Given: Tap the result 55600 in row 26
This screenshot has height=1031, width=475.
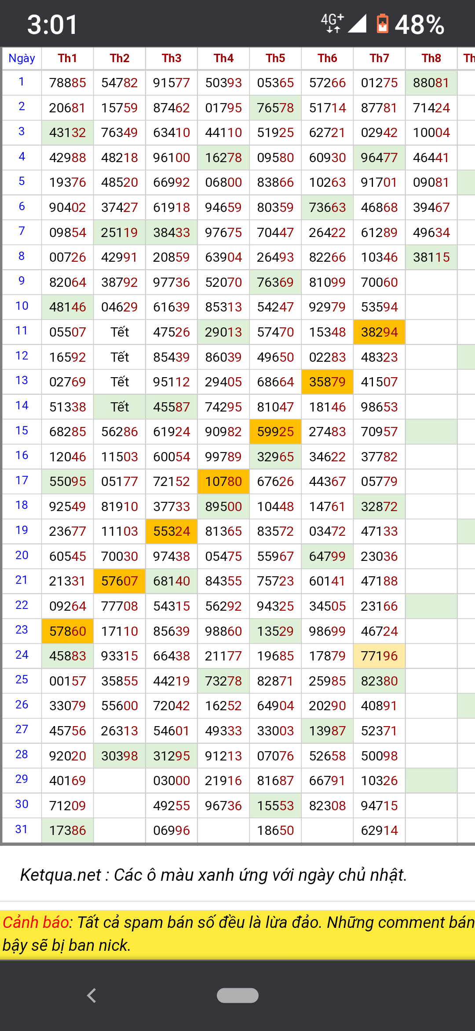Looking at the screenshot, I should pyautogui.click(x=120, y=706).
